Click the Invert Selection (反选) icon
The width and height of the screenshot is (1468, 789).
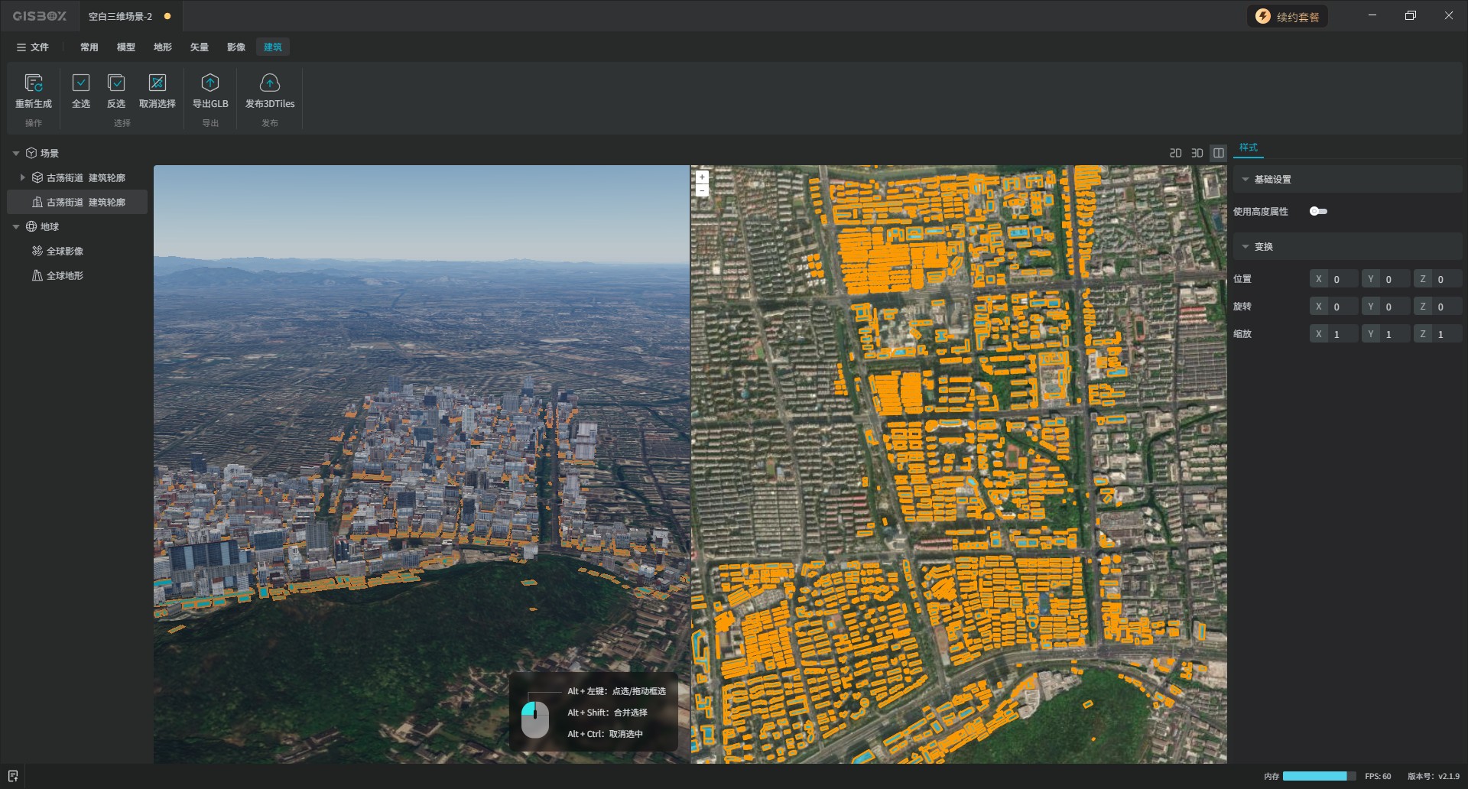tap(116, 83)
